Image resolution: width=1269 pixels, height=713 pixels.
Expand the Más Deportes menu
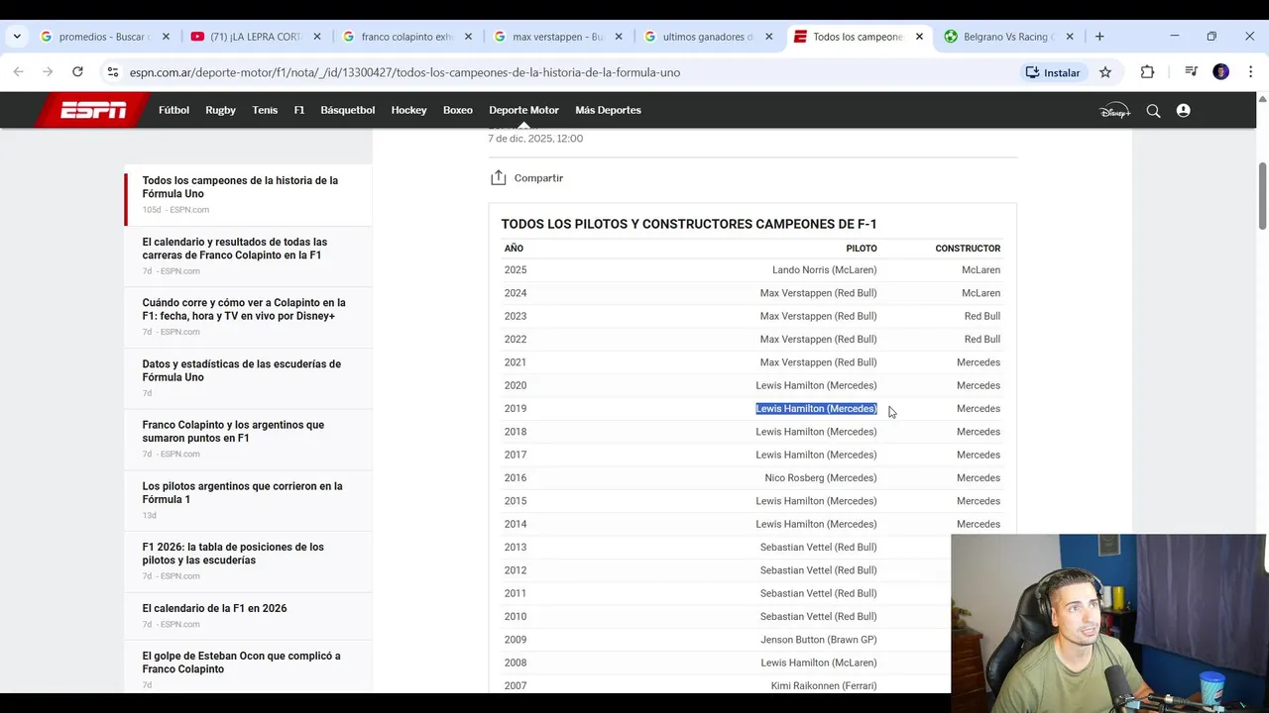(x=608, y=110)
